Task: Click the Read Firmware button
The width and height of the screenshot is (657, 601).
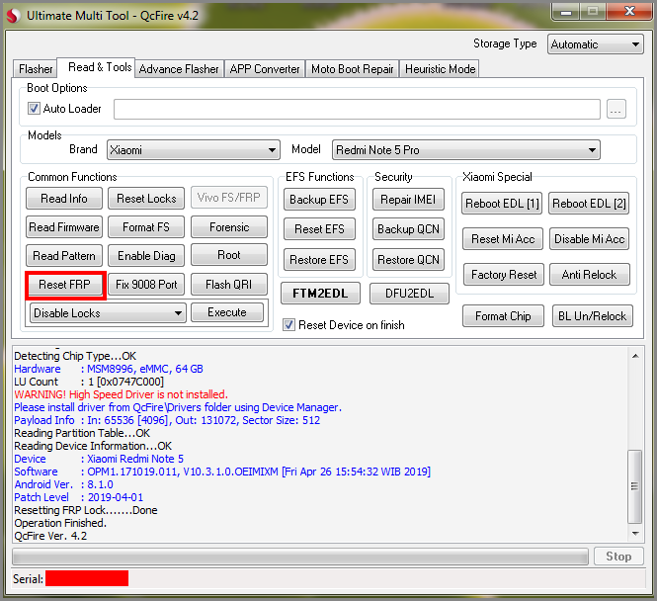Action: [64, 227]
